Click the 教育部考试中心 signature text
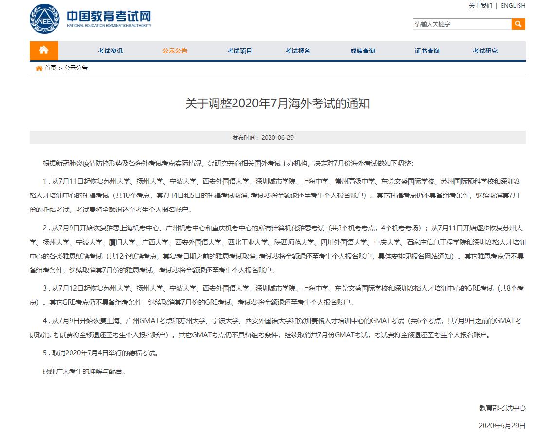The height and width of the screenshot is (439, 556). pyautogui.click(x=502, y=408)
